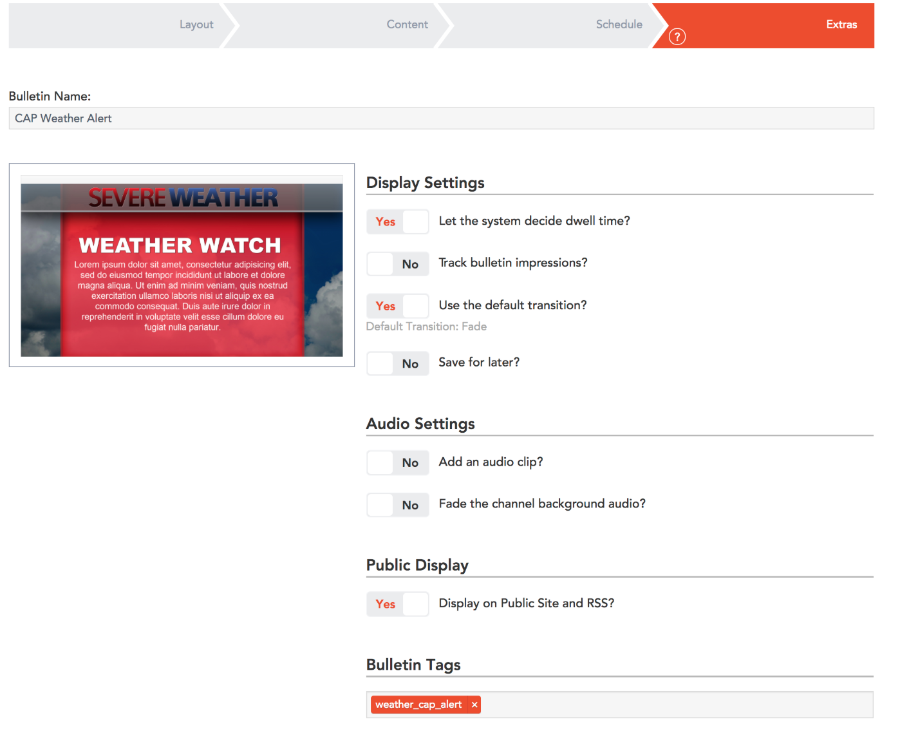Screen dimensions: 900x729
Task: Toggle display on public site and RSS
Action: point(398,604)
